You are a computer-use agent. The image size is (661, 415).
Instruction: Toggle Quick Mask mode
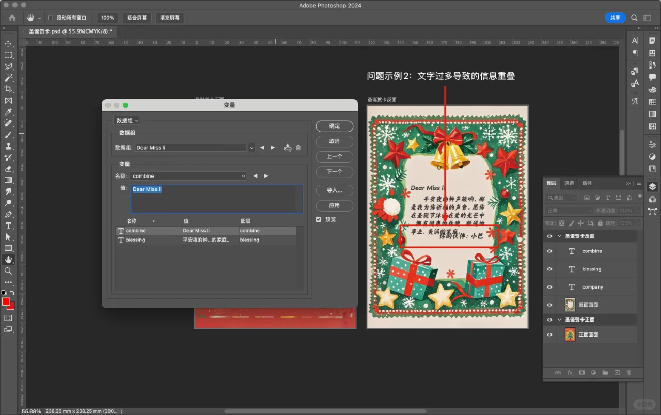coord(8,318)
